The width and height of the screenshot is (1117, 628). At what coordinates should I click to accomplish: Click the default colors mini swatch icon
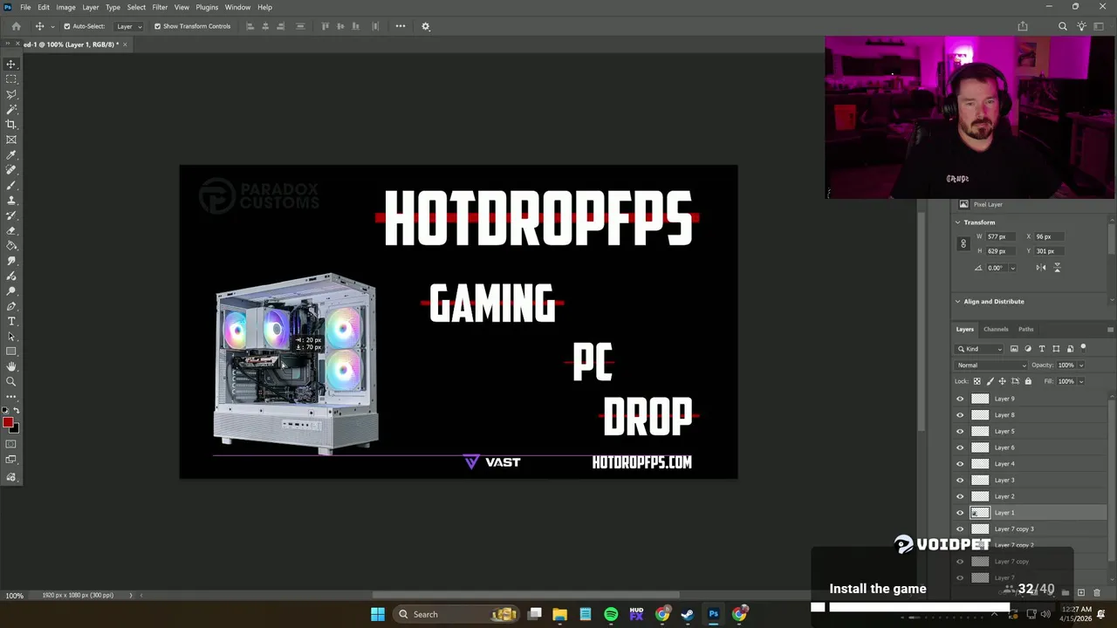coord(5,410)
